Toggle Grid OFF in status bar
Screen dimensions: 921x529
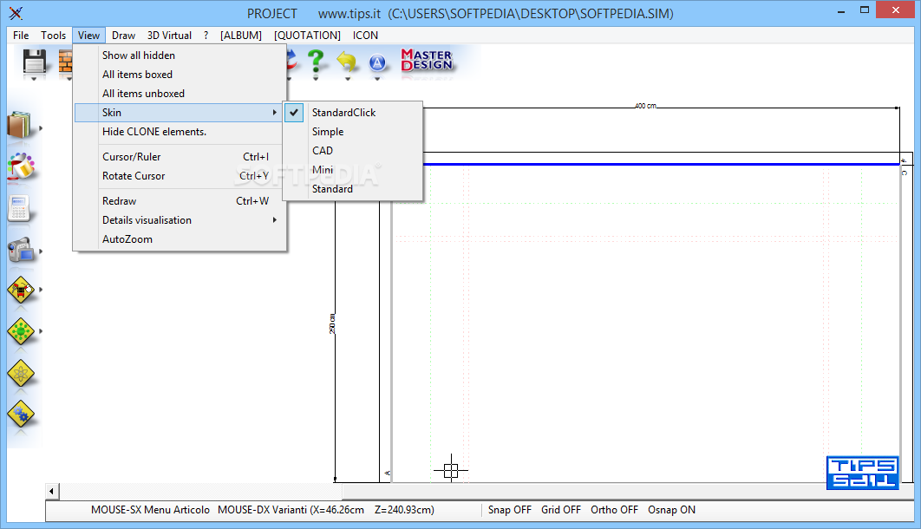(x=561, y=510)
